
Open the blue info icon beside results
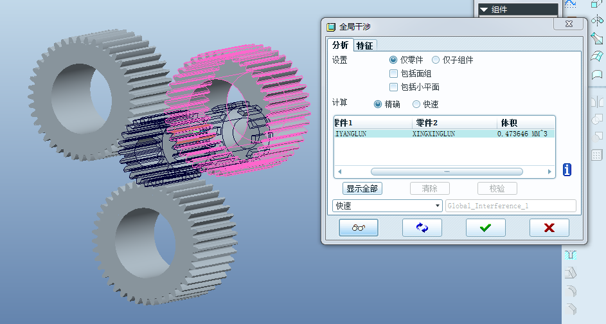pyautogui.click(x=567, y=170)
